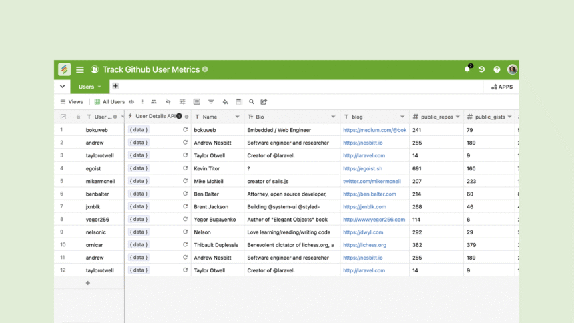This screenshot has height=323, width=574.
Task: Toggle hidden columns eye icon
Action: point(168,102)
